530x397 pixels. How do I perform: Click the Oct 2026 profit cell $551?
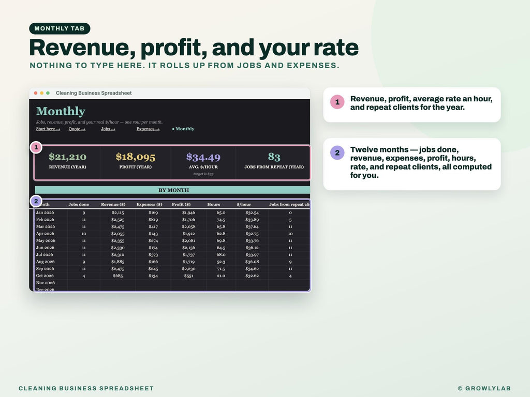(188, 276)
